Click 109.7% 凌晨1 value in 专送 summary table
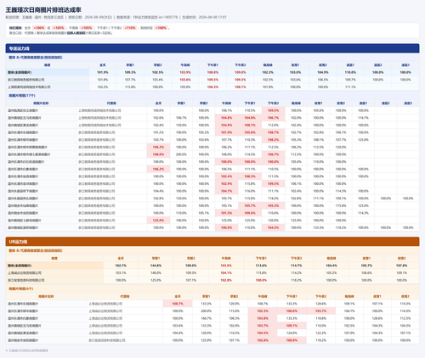Image resolution: width=425 pixels, height=358 pixels. point(350,80)
